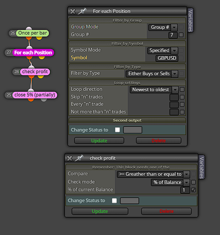Toggle the Group # row checkbox
This screenshot has height=235, width=220.
click(181, 35)
